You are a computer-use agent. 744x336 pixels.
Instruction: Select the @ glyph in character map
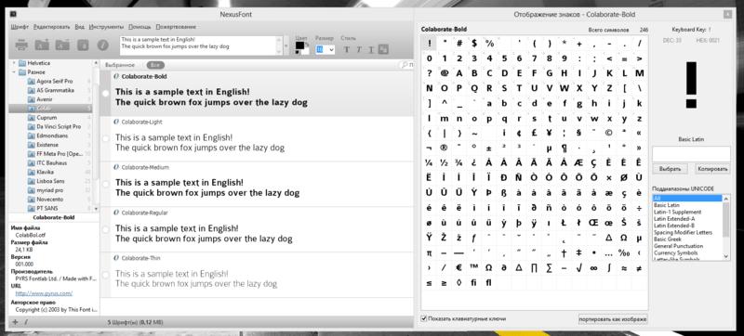click(x=445, y=73)
